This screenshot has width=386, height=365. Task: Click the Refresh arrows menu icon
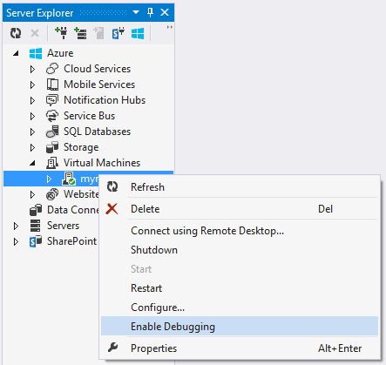[x=112, y=186]
